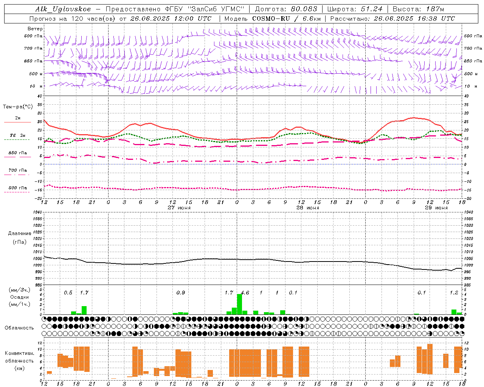Click the tallest green precipitation bar below 4.6
Image resolution: width=484 pixels, height=387 pixels.
(239, 304)
